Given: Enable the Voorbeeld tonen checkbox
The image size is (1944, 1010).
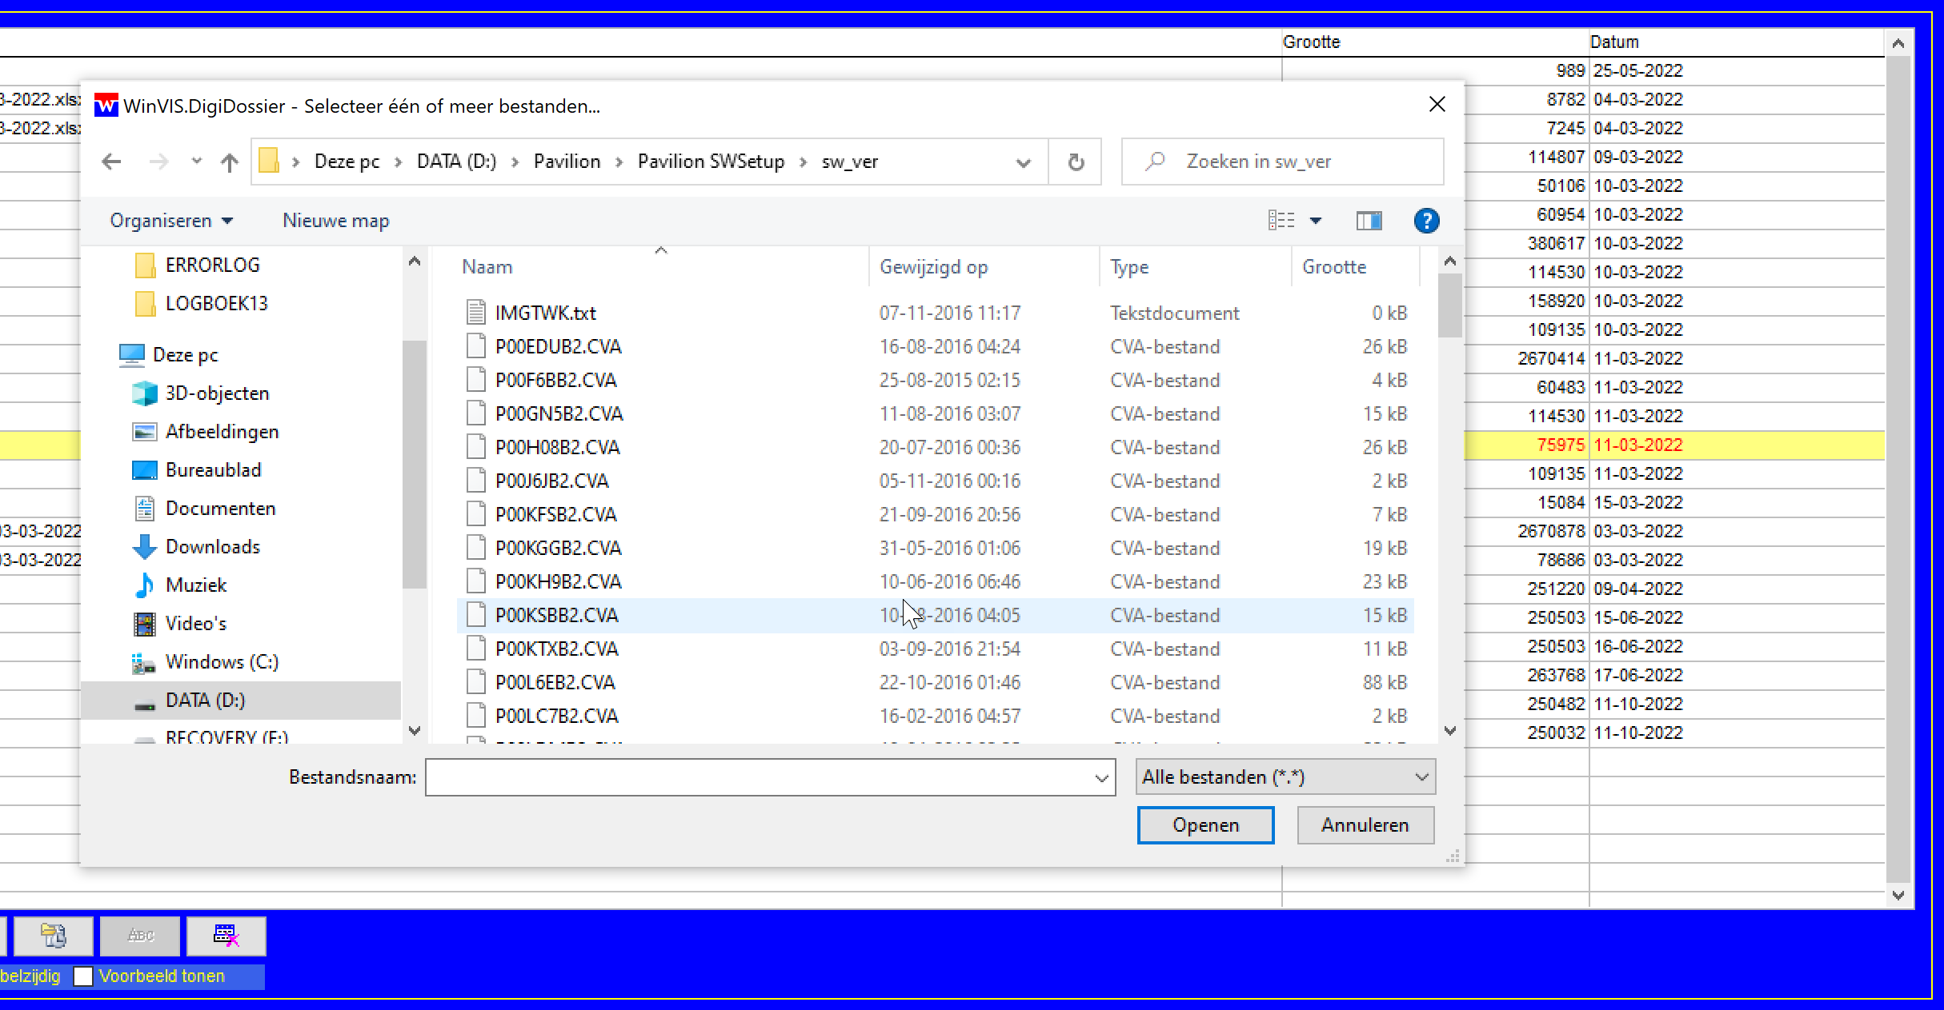Looking at the screenshot, I should point(84,976).
